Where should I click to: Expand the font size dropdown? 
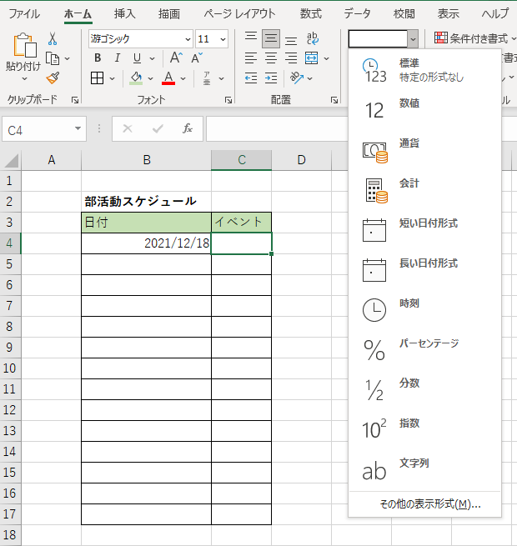point(223,39)
